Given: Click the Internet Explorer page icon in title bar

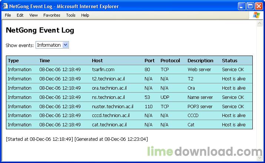Looking at the screenshot, I should [5, 6].
